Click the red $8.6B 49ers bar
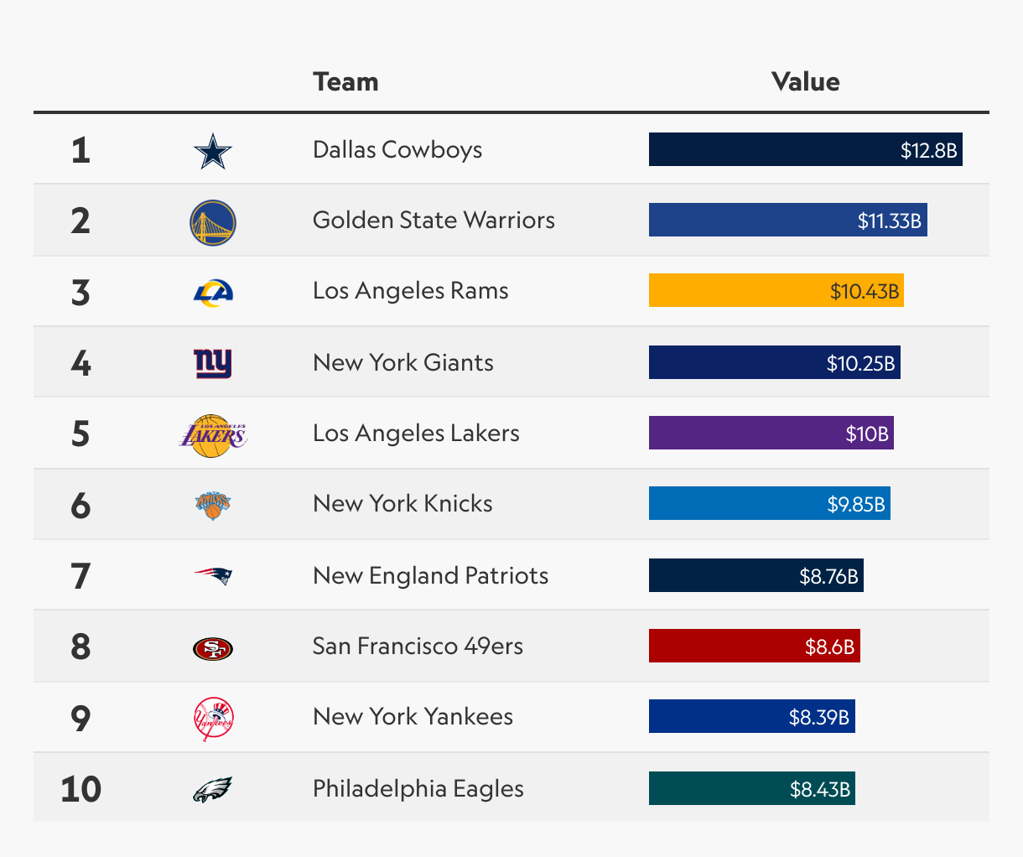This screenshot has height=857, width=1023. [754, 647]
